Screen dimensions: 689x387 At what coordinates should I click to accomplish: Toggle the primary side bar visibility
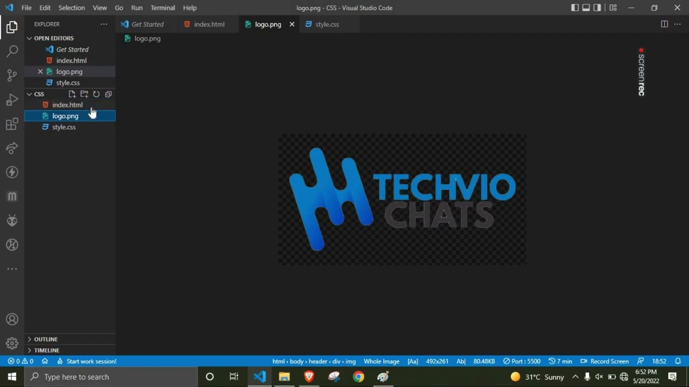[575, 8]
